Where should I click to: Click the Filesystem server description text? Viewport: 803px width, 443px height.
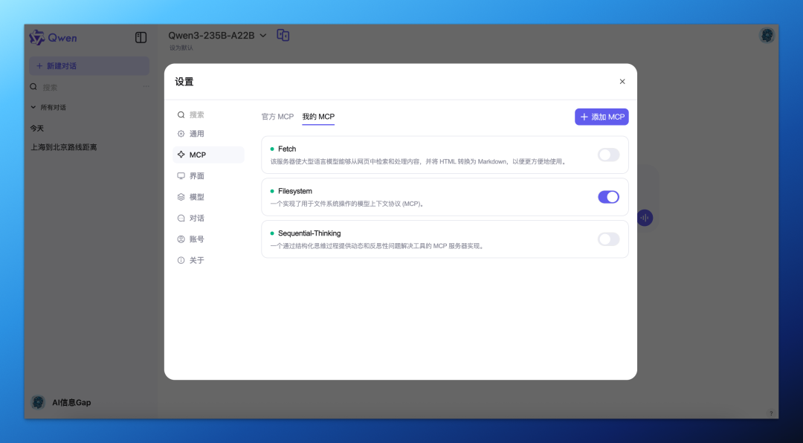[x=348, y=204]
